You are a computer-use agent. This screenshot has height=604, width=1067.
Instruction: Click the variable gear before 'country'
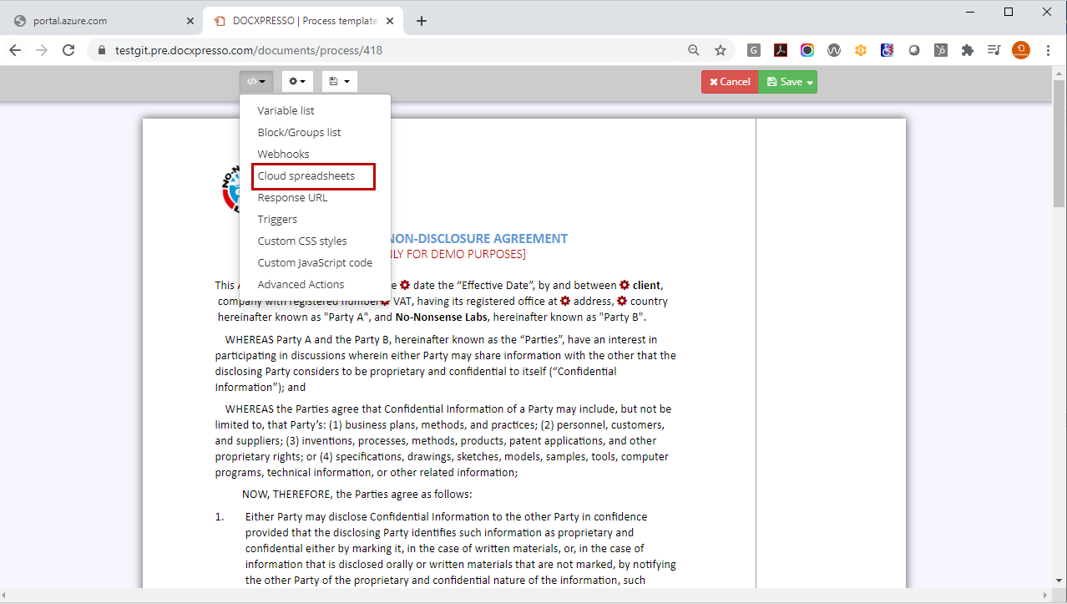[622, 301]
